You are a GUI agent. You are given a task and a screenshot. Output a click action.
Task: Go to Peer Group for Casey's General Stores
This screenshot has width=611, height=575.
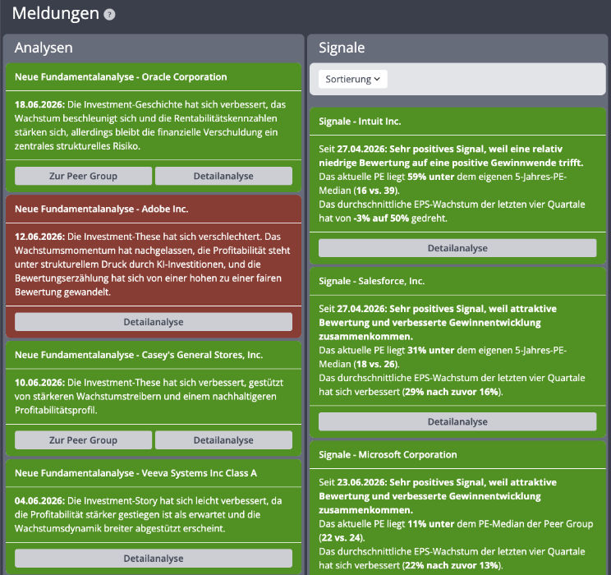click(84, 440)
